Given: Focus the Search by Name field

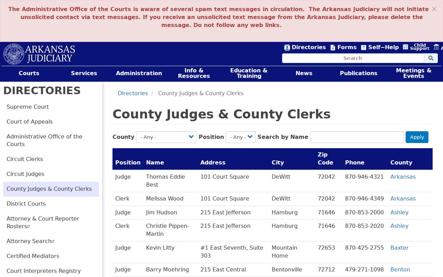Looking at the screenshot, I should (357, 137).
